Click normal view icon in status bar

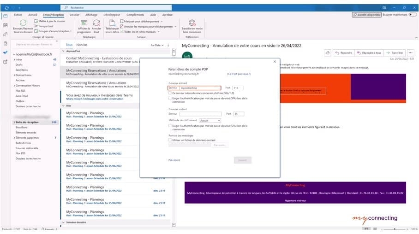(x=366, y=228)
